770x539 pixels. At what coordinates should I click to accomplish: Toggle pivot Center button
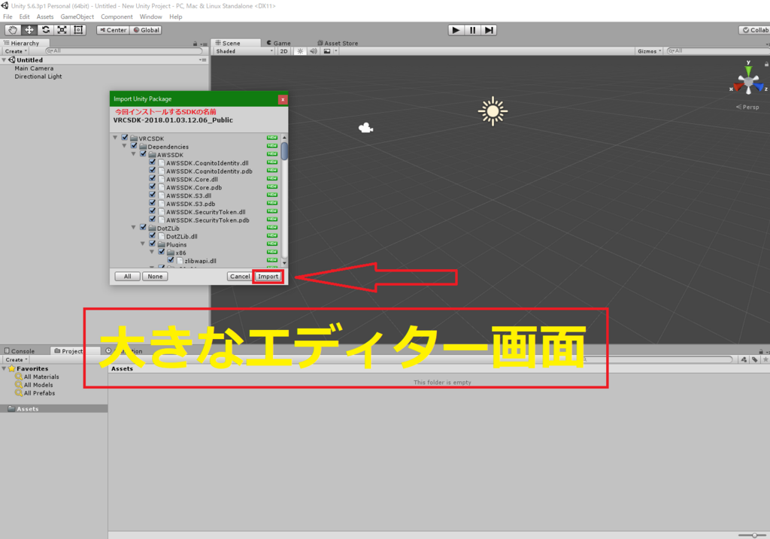[x=113, y=30]
